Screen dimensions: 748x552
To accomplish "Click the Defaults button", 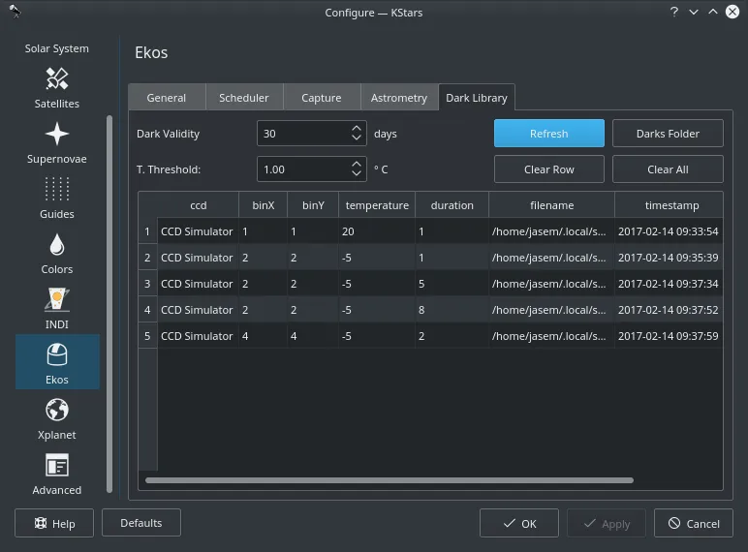I will (141, 523).
